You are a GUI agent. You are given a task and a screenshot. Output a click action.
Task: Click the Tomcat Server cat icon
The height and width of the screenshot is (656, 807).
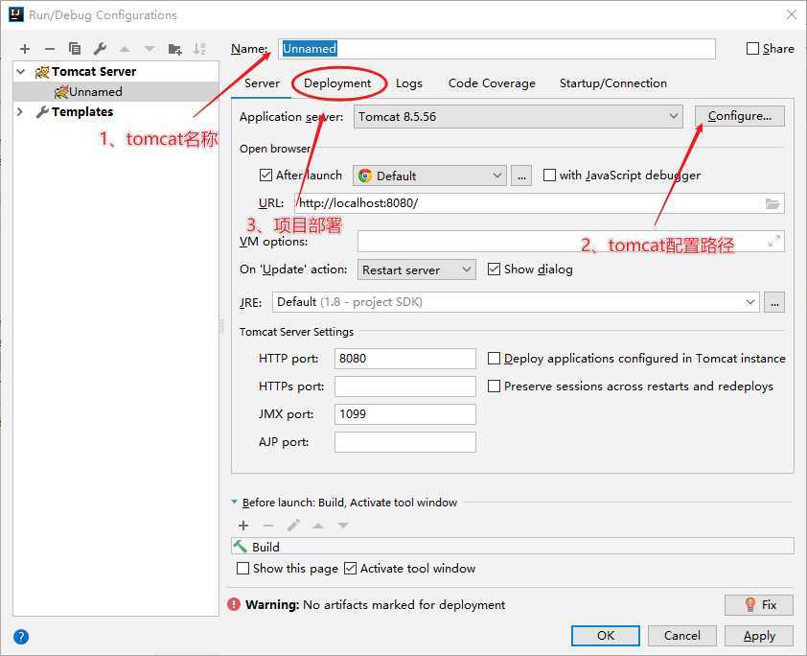(42, 72)
